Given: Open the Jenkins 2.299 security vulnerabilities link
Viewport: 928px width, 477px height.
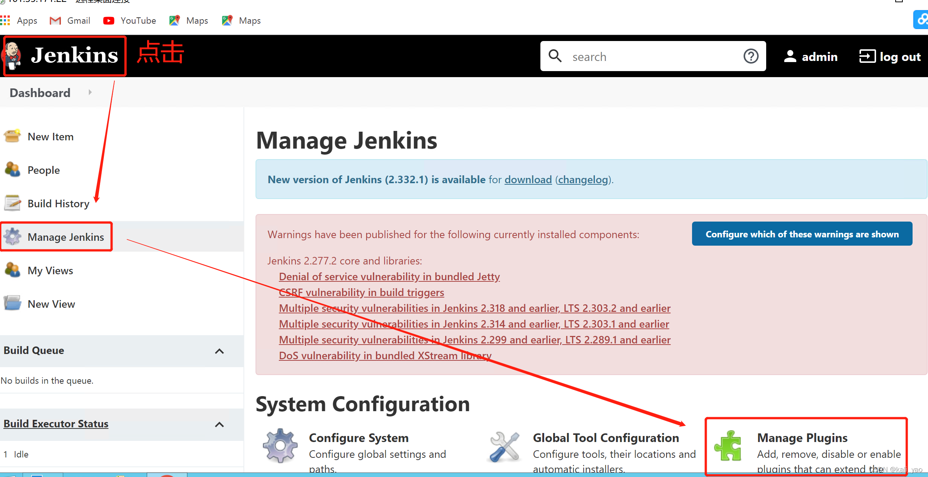Looking at the screenshot, I should point(475,340).
